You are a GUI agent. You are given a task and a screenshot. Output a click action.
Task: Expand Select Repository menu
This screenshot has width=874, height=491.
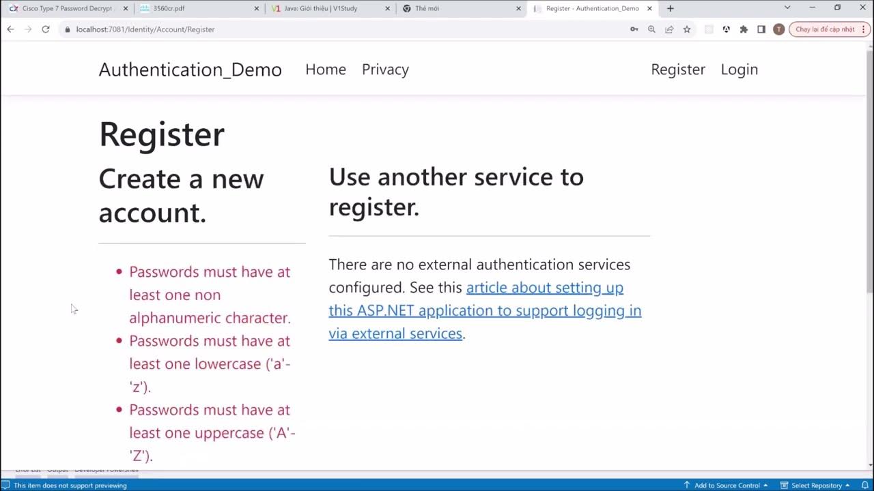pyautogui.click(x=815, y=486)
